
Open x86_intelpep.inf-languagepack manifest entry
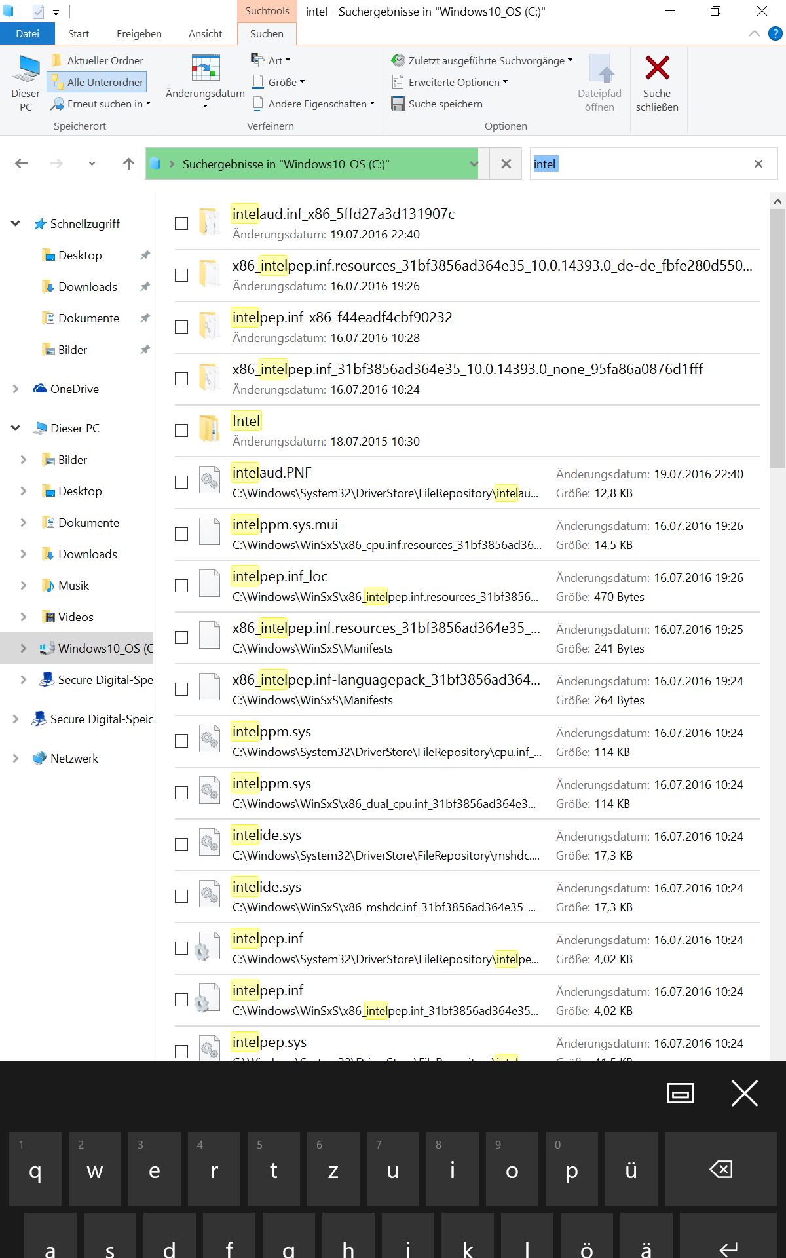(467, 689)
